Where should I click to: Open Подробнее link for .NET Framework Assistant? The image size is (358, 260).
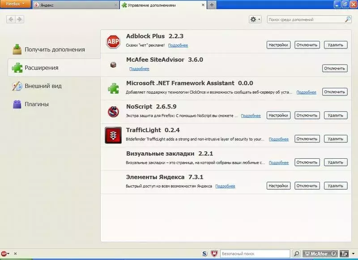pyautogui.click(x=307, y=92)
